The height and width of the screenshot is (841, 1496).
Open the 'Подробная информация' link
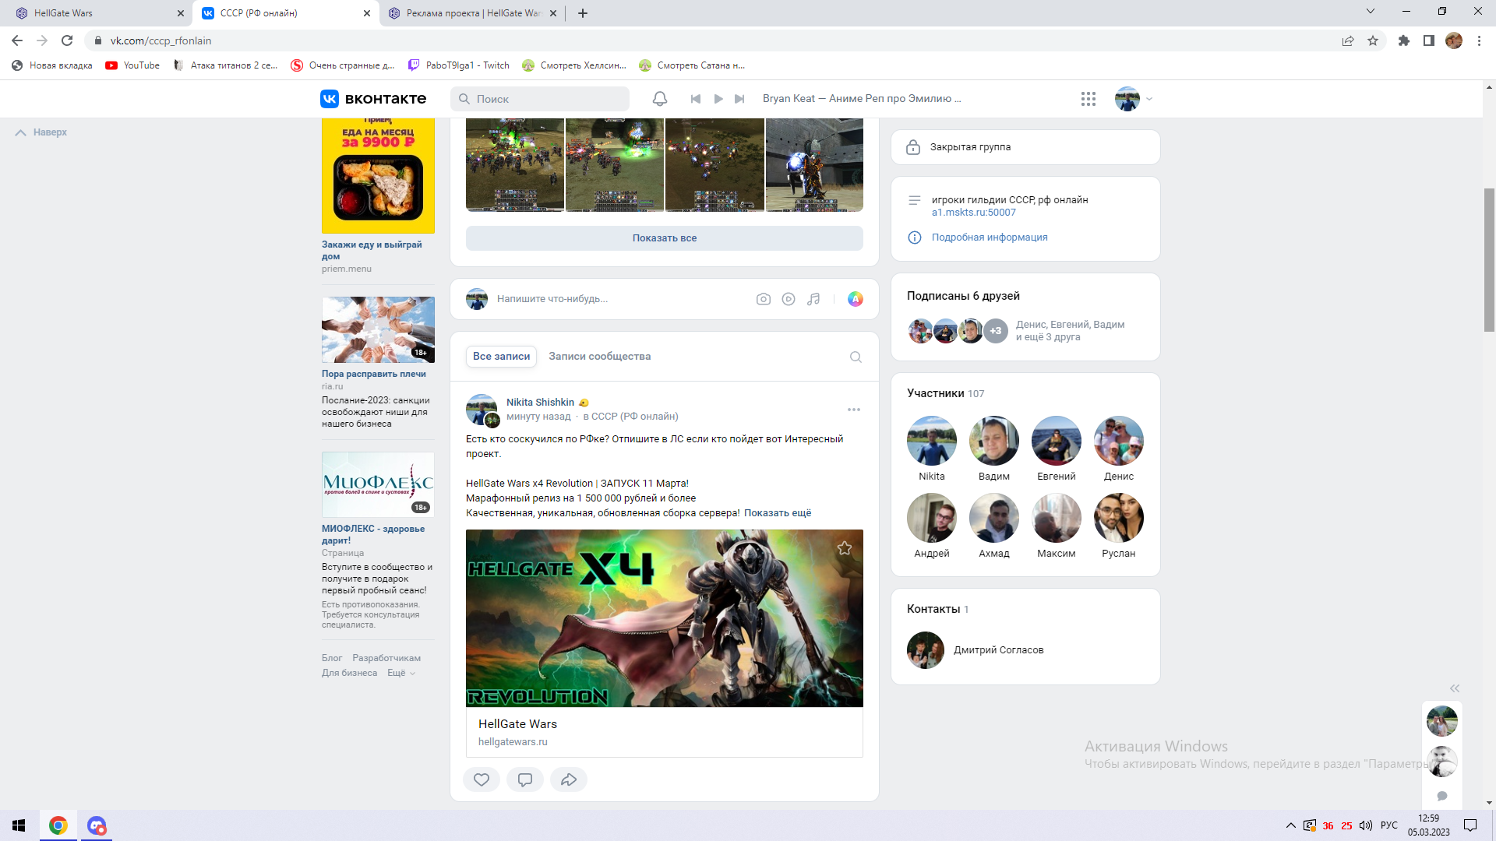coord(990,238)
